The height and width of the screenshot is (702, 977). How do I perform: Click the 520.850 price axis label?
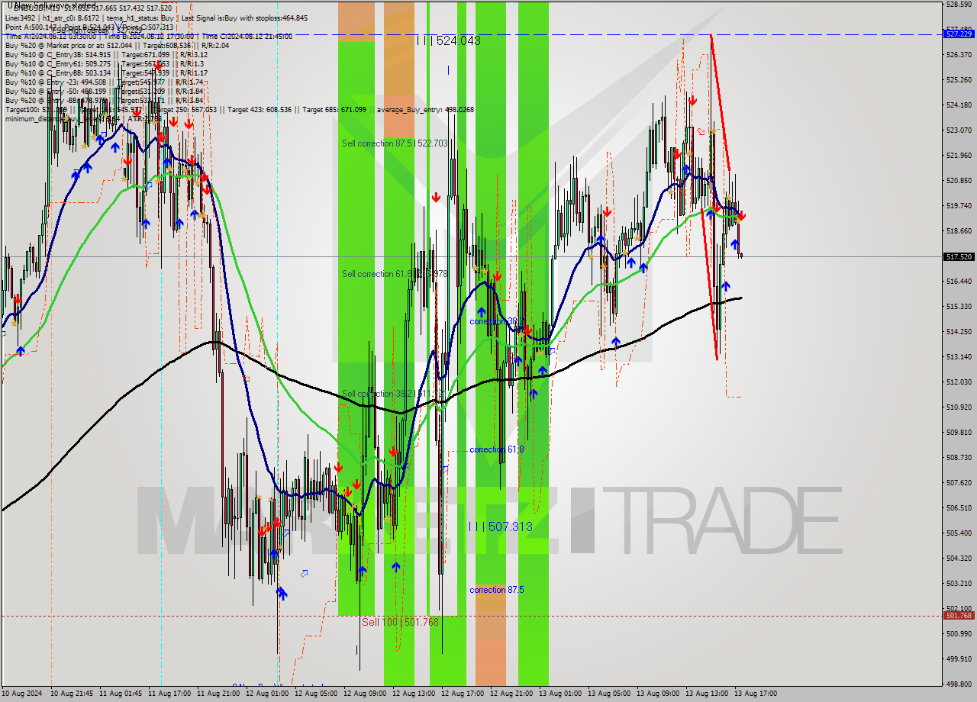pyautogui.click(x=959, y=180)
